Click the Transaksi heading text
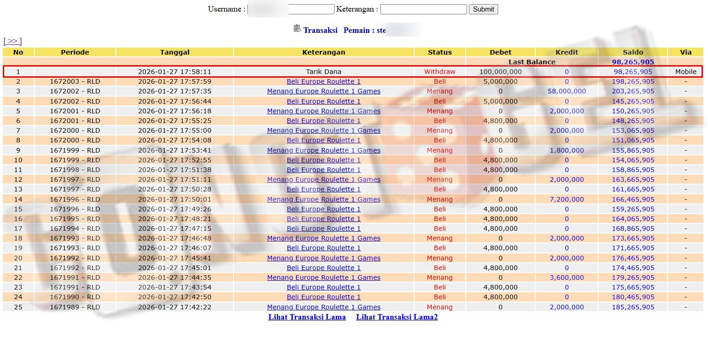 [320, 31]
